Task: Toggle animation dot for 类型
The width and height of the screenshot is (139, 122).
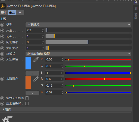Action: [x=2, y=25]
